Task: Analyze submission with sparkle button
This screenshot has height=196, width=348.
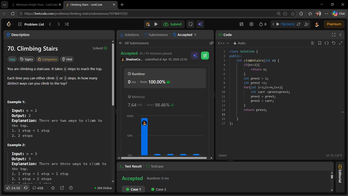Action: 195,55
